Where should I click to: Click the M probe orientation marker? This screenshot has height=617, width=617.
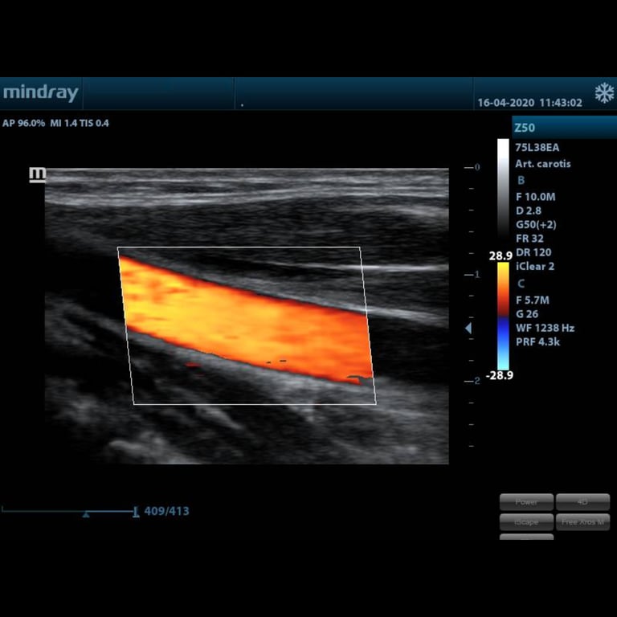point(38,174)
